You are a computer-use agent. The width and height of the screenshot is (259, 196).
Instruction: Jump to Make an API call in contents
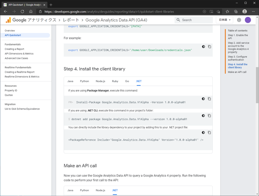(237, 72)
